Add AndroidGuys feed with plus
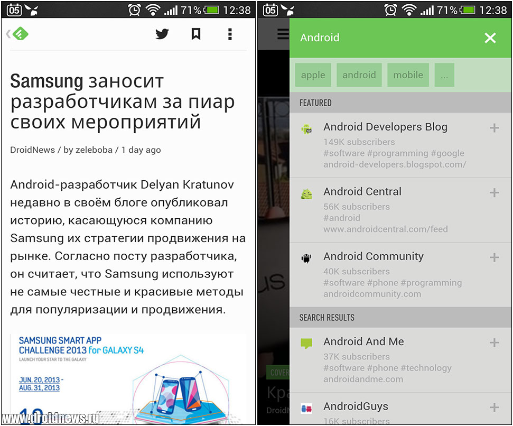513x426 pixels. click(x=495, y=408)
